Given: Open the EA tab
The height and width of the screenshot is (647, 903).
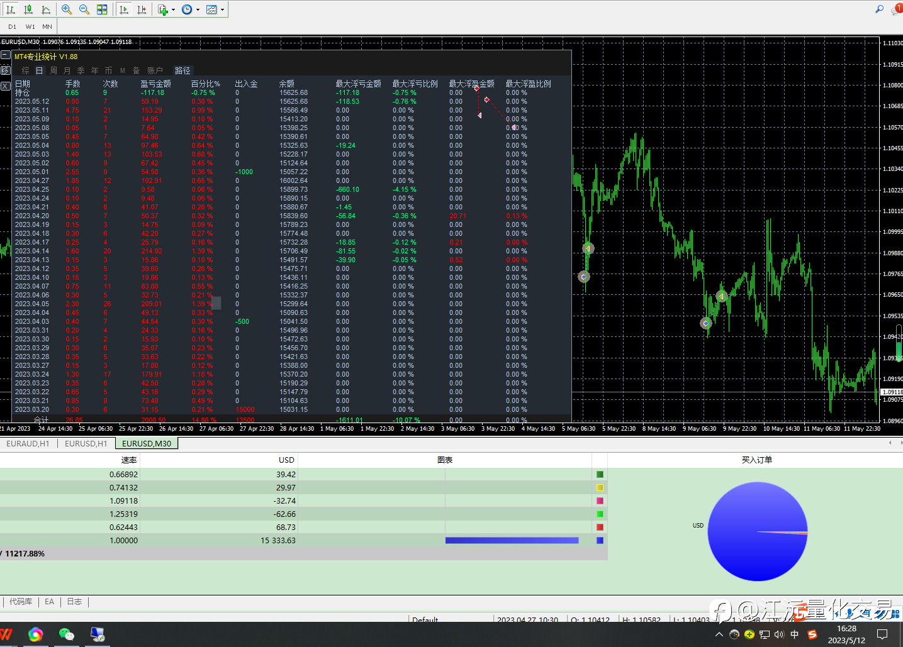Looking at the screenshot, I should point(50,602).
